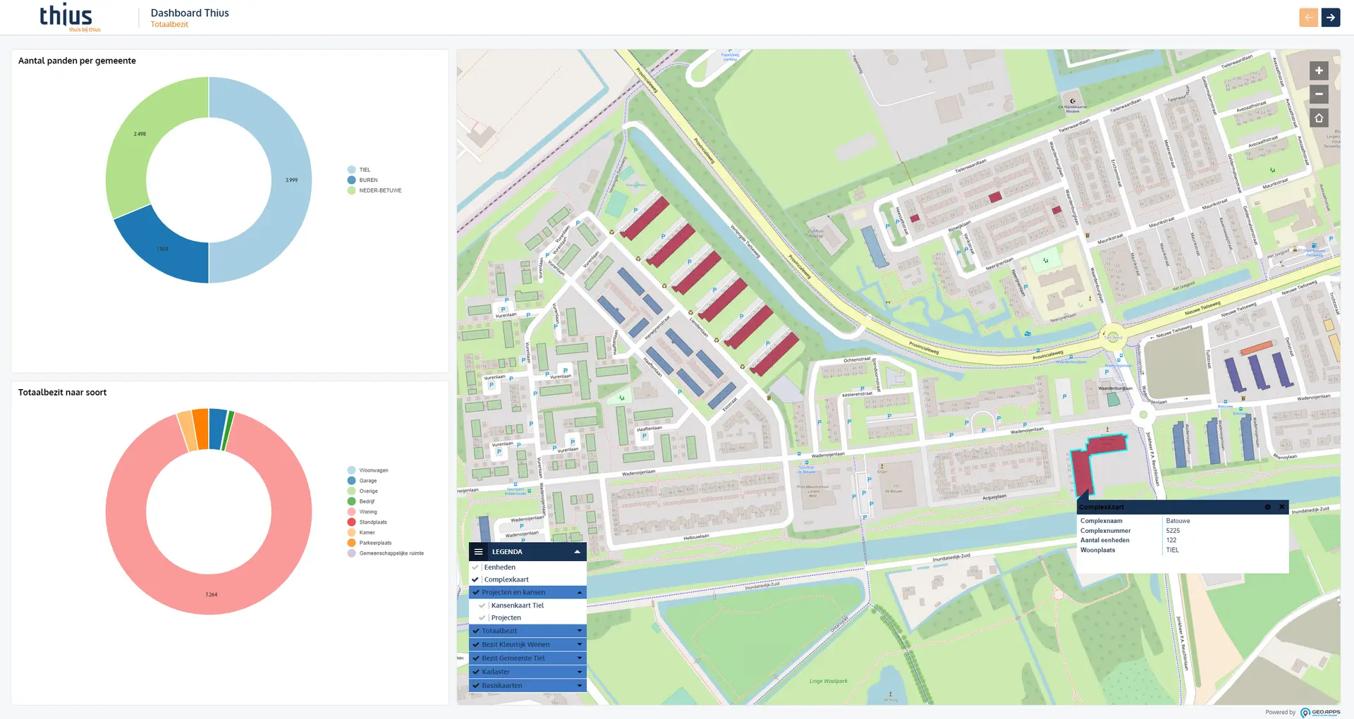
Task: Collapse the Projecten en kansen group
Action: [580, 593]
